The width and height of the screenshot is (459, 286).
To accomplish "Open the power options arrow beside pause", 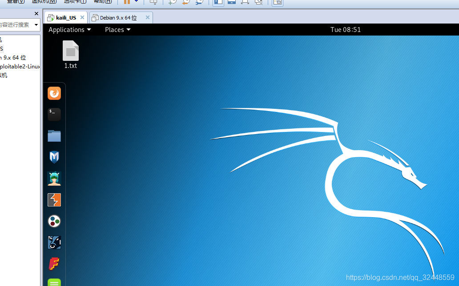I will pos(137,1).
